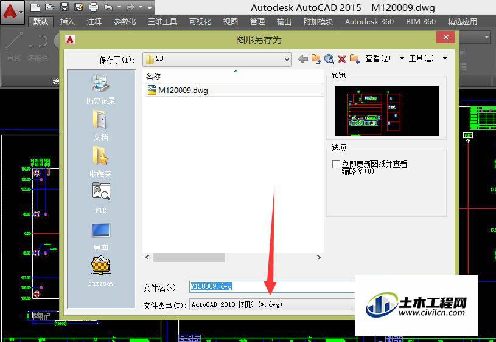496x342 pixels.
Task: Click the Open file icon in quick access toolbar
Action: pyautogui.click(x=50, y=7)
